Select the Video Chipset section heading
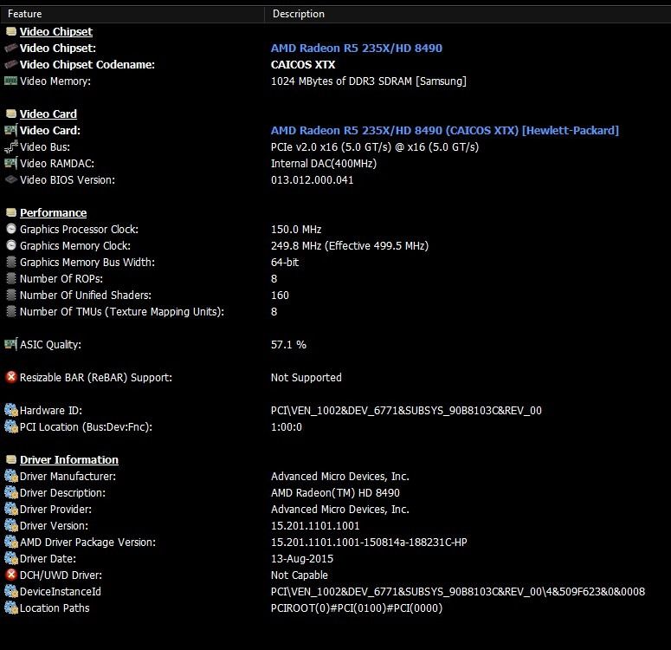This screenshot has width=671, height=650. pyautogui.click(x=56, y=32)
